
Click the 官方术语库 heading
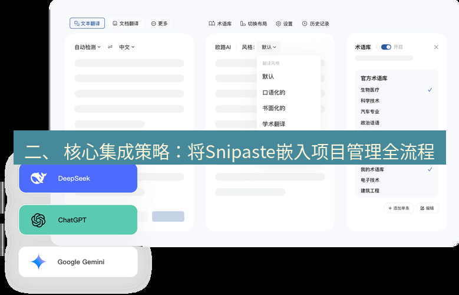[x=374, y=78]
